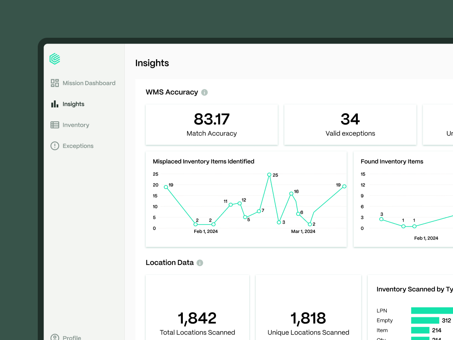Click the Inventory table icon
The image size is (453, 340).
coord(55,125)
